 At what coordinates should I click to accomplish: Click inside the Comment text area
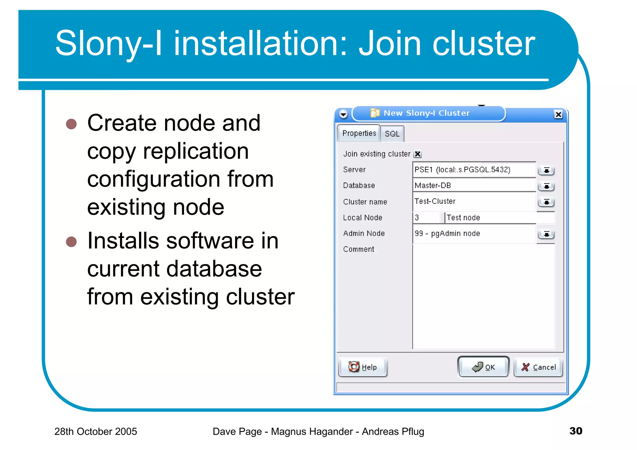(484, 296)
